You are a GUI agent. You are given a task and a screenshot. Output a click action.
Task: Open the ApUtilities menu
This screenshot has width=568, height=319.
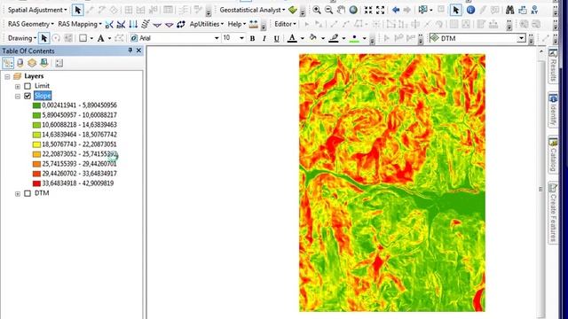pyautogui.click(x=207, y=24)
